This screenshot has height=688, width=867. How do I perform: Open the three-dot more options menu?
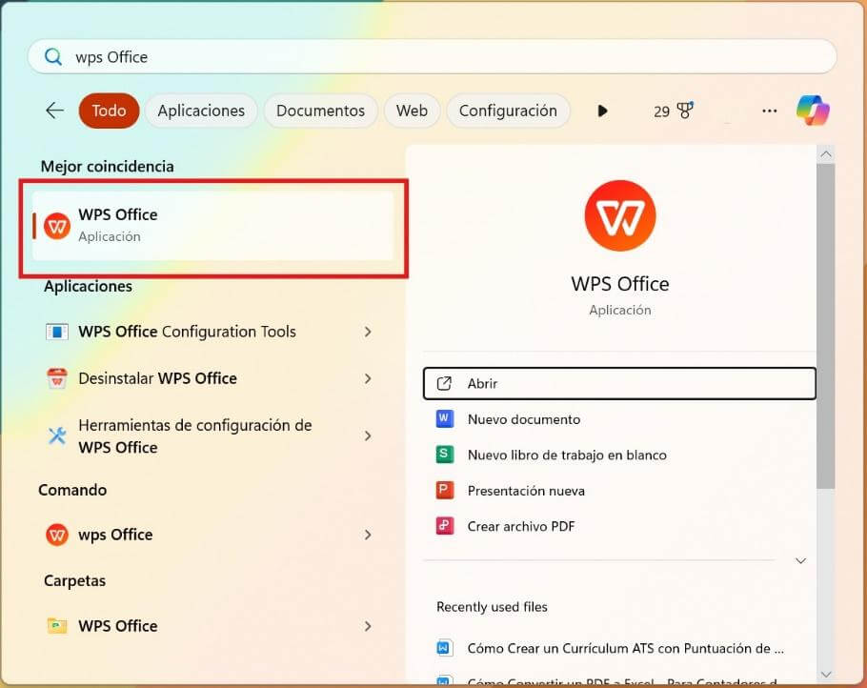[769, 111]
